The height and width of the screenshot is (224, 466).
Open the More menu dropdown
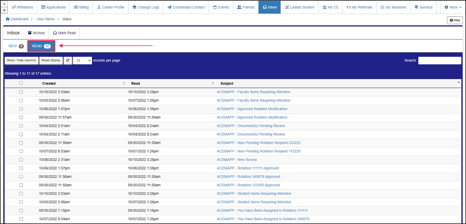point(452,7)
